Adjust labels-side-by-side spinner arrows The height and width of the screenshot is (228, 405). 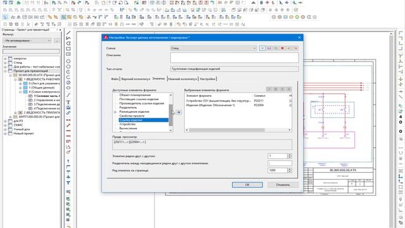point(290,156)
